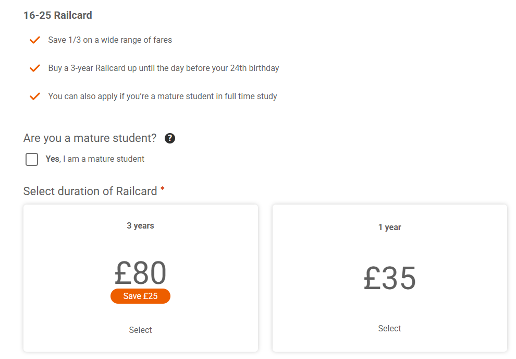Click the red required asterisk
The height and width of the screenshot is (359, 516).
click(163, 189)
